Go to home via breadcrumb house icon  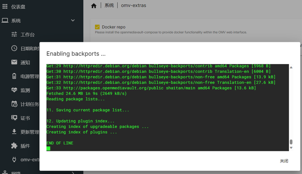(94, 5)
